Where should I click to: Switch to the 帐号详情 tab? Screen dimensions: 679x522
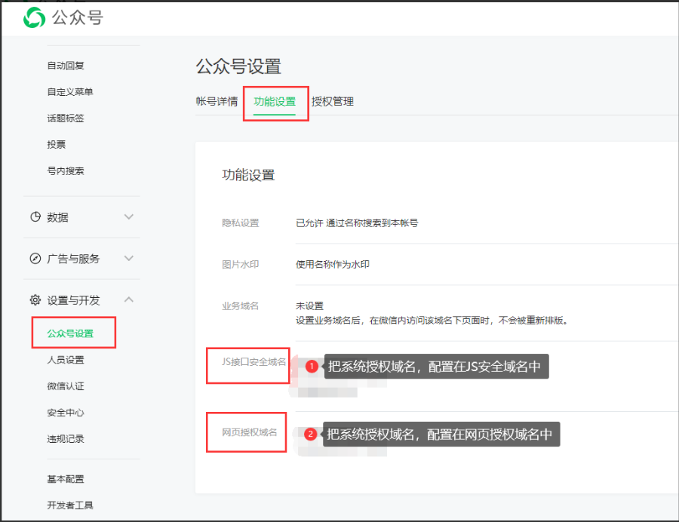click(217, 102)
